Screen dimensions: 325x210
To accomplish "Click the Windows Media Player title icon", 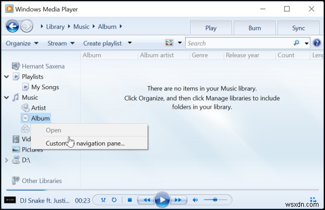I will tap(9, 9).
